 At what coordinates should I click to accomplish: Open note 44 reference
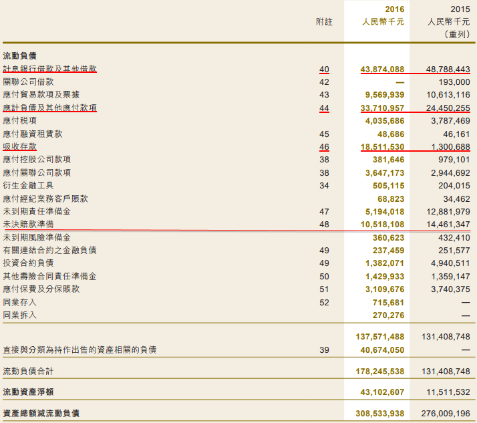pyautogui.click(x=324, y=108)
